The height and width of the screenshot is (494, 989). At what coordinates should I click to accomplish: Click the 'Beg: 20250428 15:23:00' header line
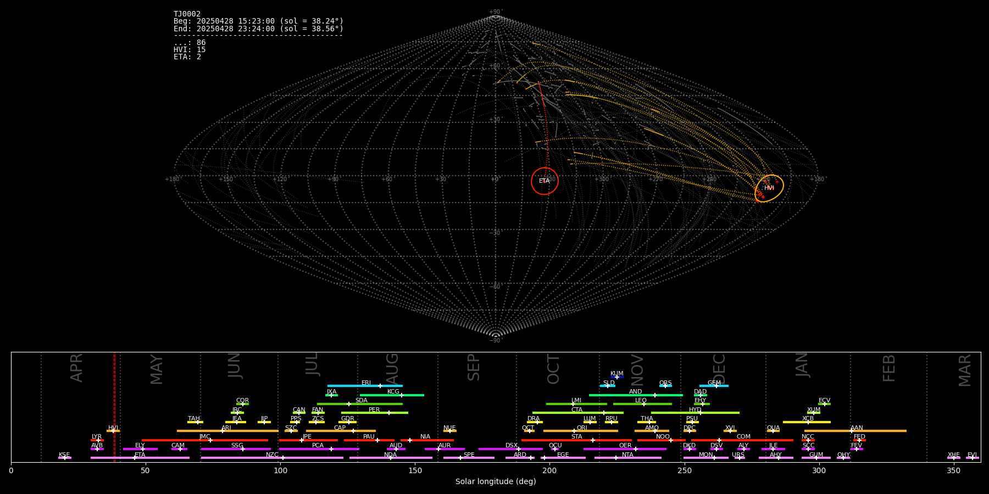(x=258, y=21)
